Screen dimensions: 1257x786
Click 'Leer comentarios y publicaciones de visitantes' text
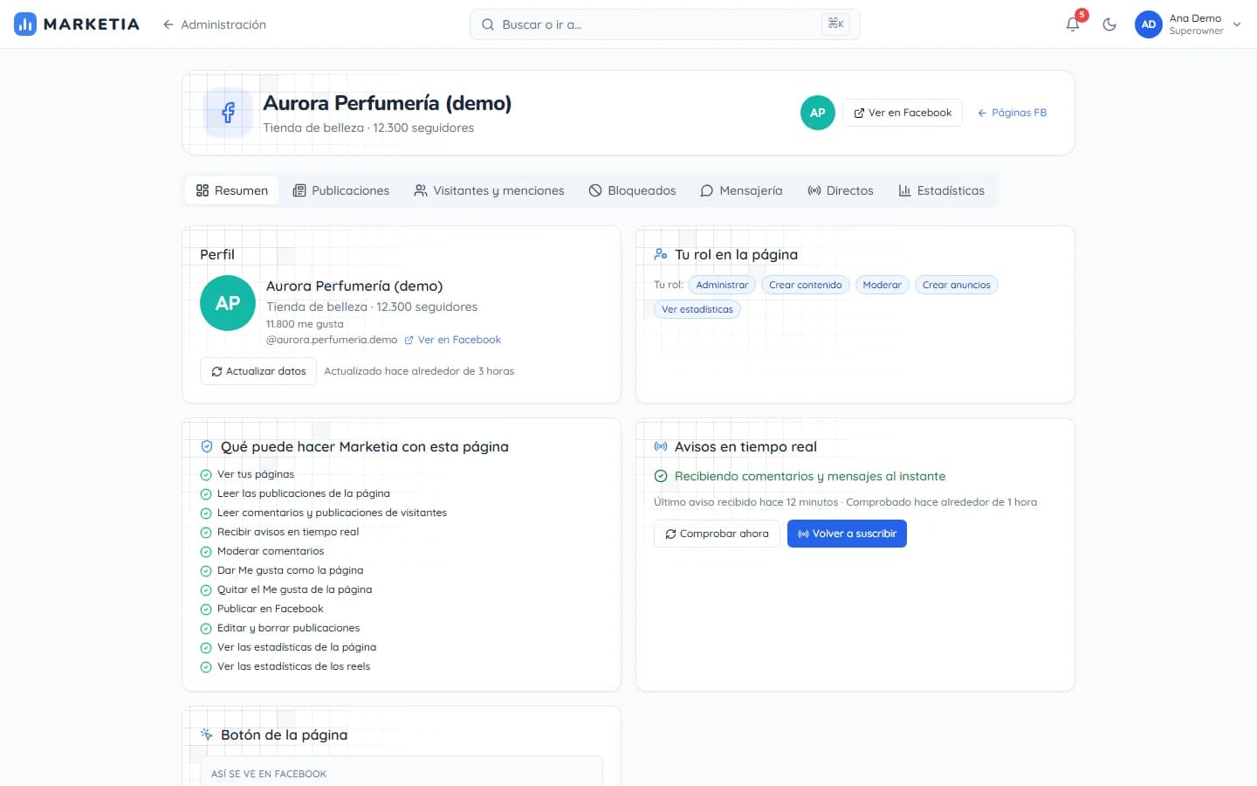coord(332,513)
